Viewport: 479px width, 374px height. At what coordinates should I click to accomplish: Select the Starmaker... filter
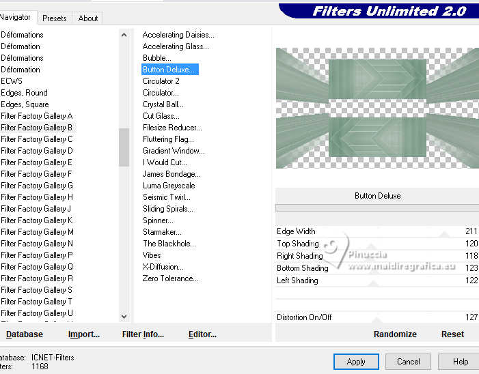coord(162,232)
